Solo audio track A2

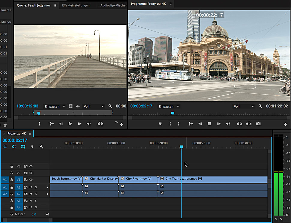pyautogui.click(x=36, y=194)
